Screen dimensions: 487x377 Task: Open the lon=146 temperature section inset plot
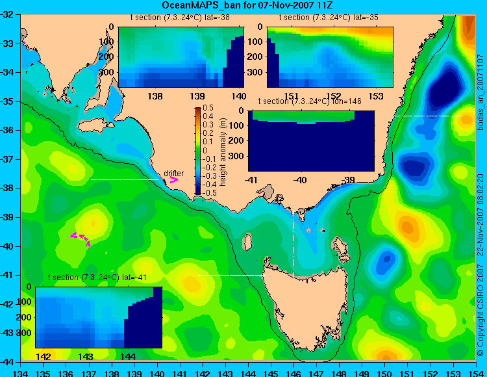[x=311, y=141]
